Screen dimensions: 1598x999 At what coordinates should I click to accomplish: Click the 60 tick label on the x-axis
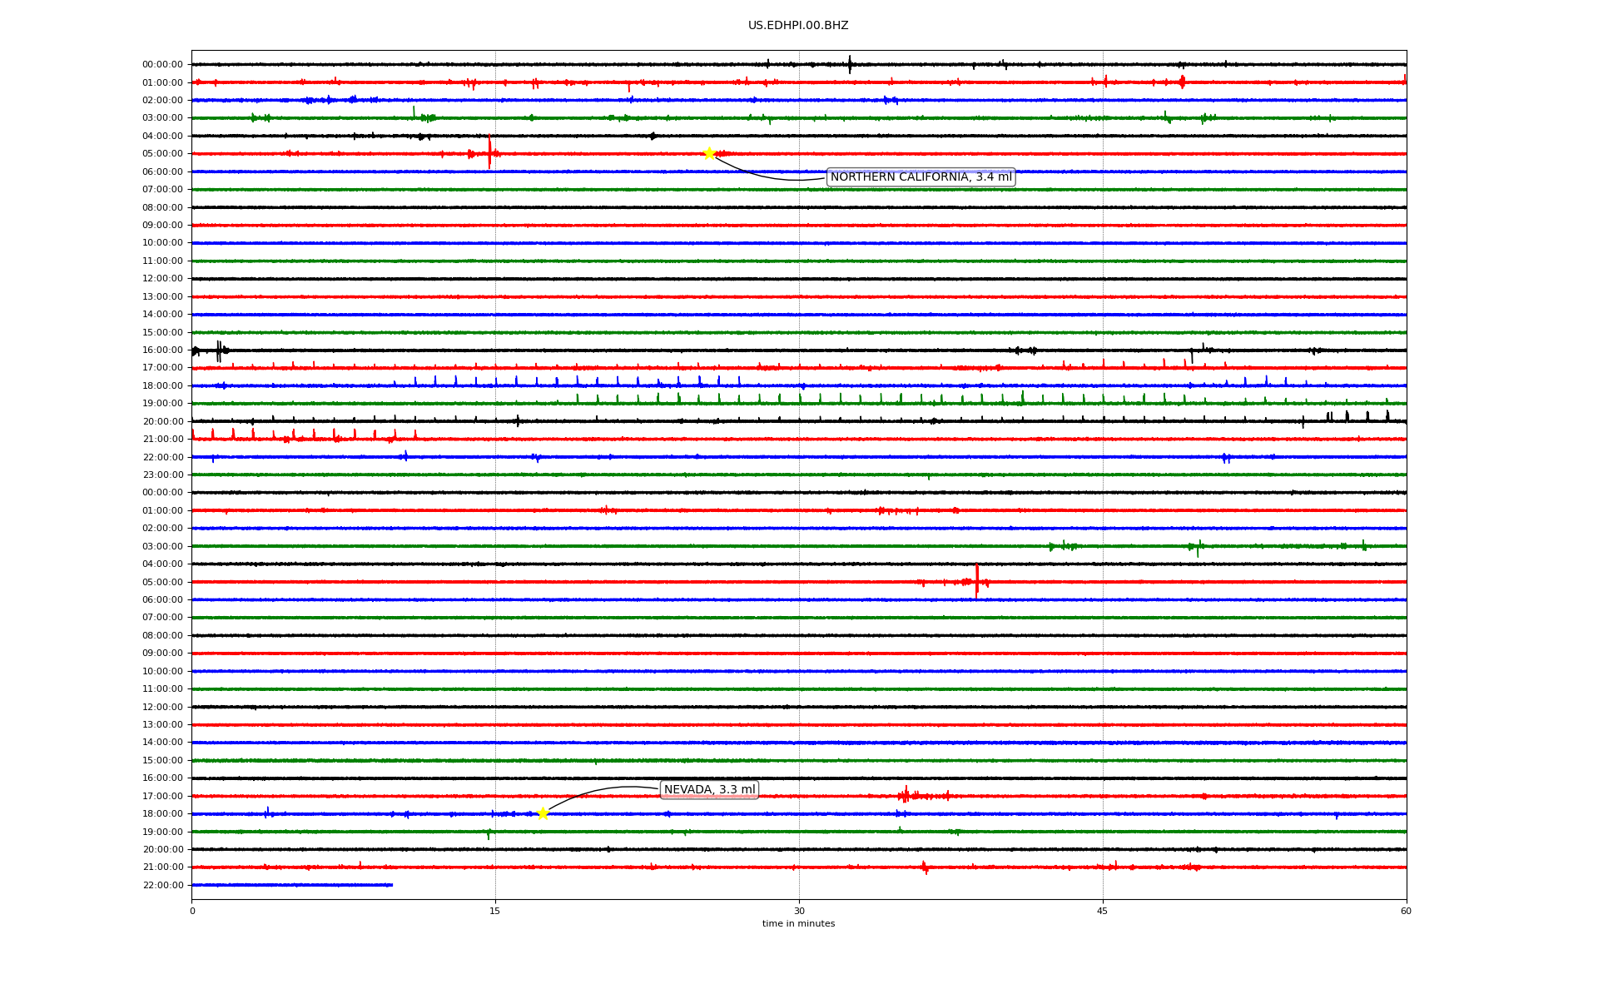1405,911
